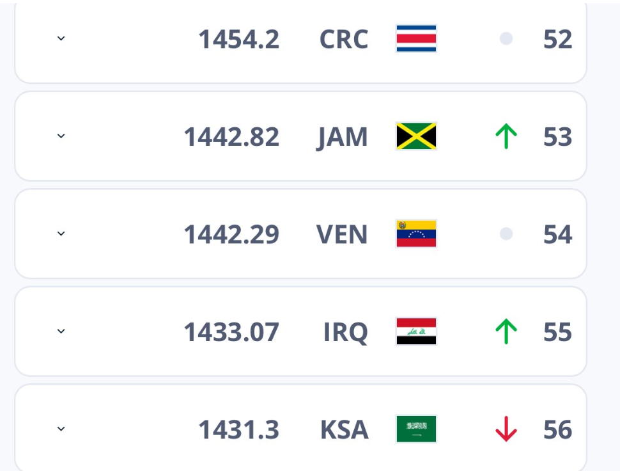Click rank number 52
Screen dimensions: 620x471
(x=557, y=39)
